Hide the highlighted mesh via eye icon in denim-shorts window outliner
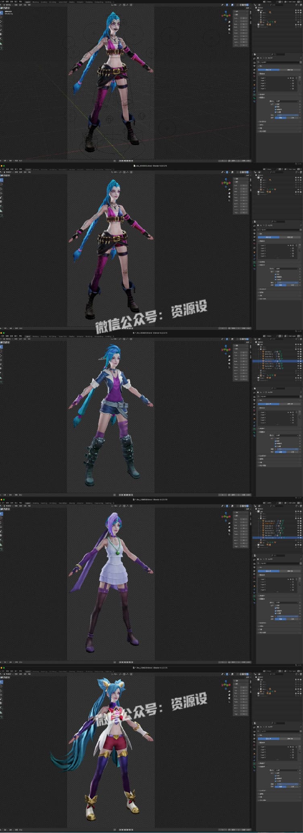 click(x=298, y=361)
